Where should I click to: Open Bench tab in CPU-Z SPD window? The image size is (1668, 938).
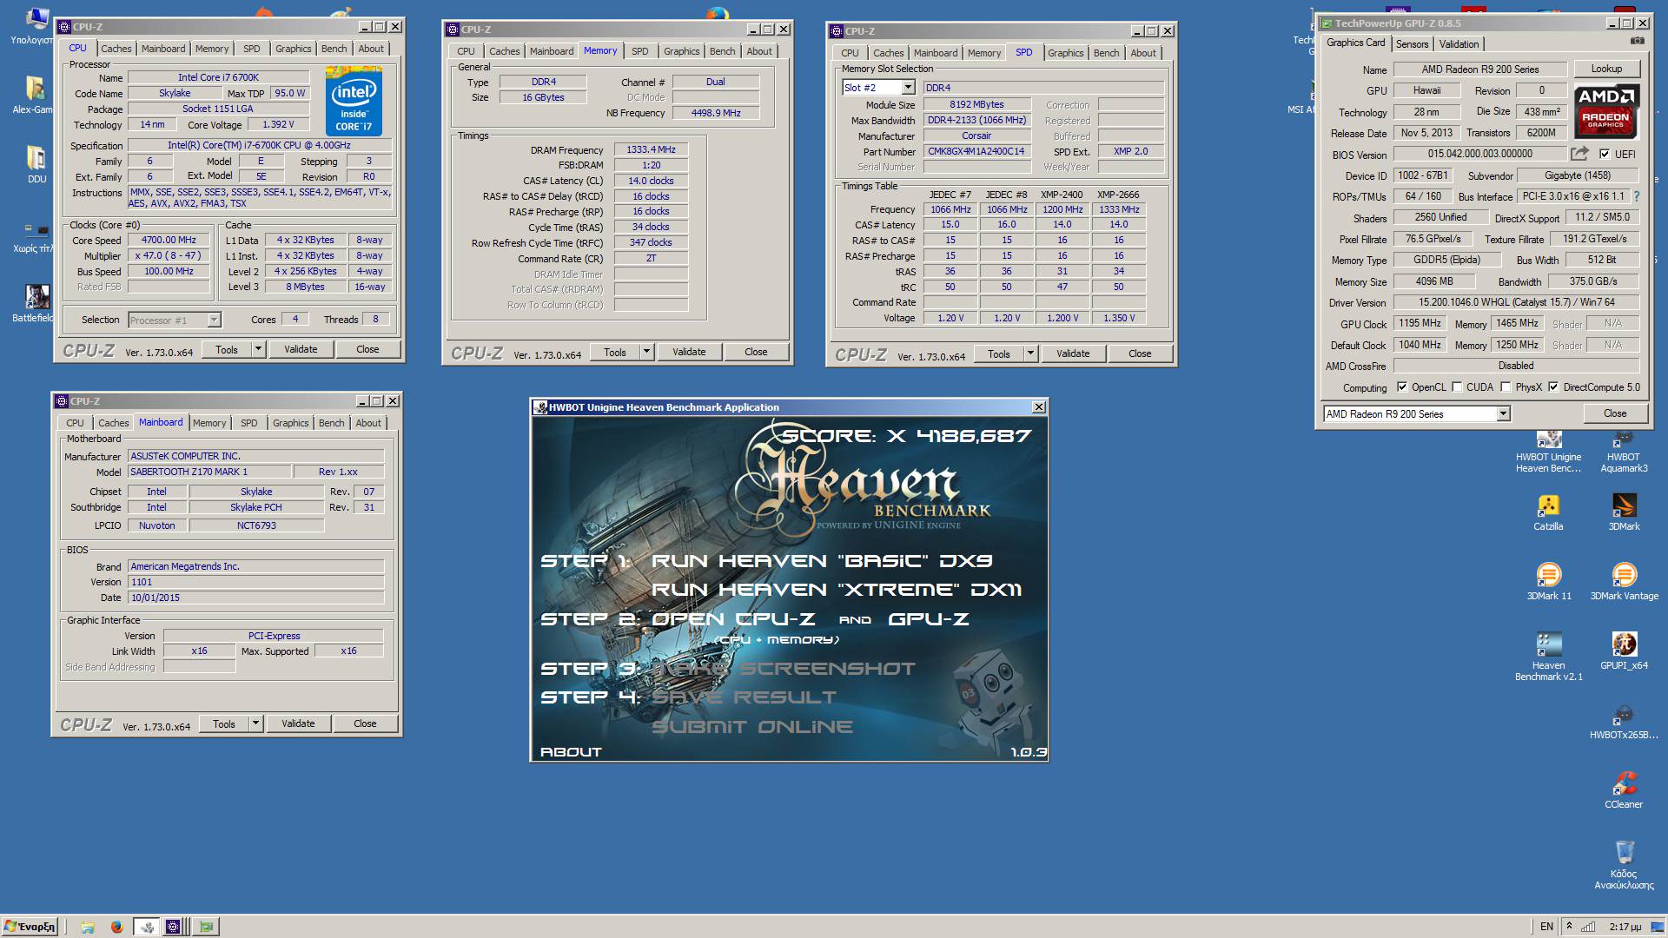(x=1106, y=53)
